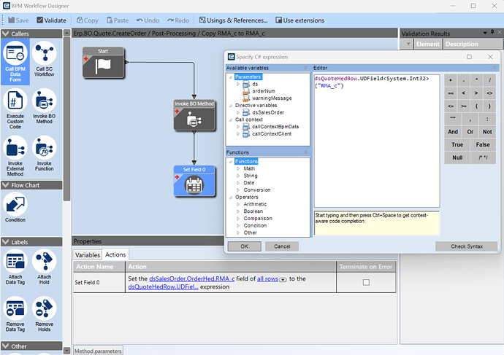Toggle the Terminate on Error checkbox
The height and width of the screenshot is (355, 504).
tap(366, 282)
